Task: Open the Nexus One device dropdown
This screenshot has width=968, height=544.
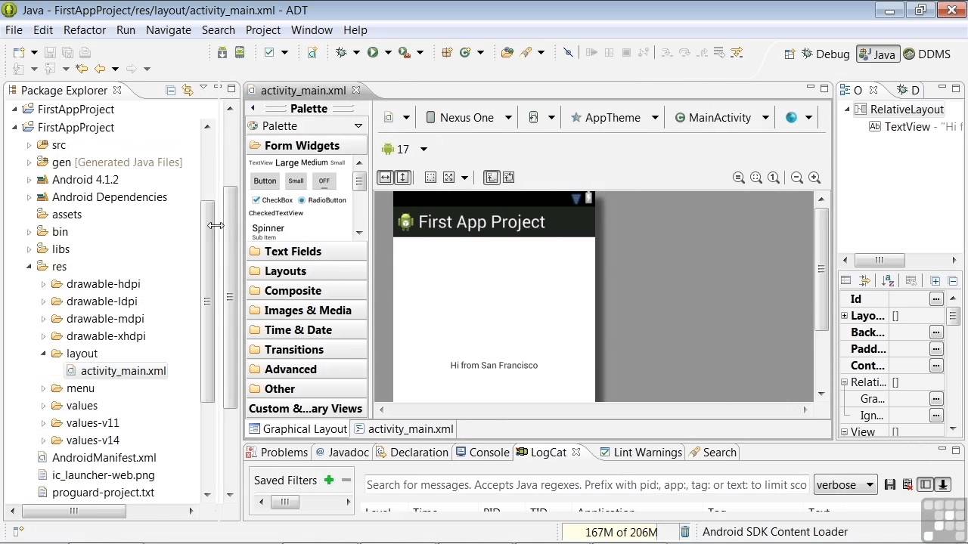Action: (469, 117)
